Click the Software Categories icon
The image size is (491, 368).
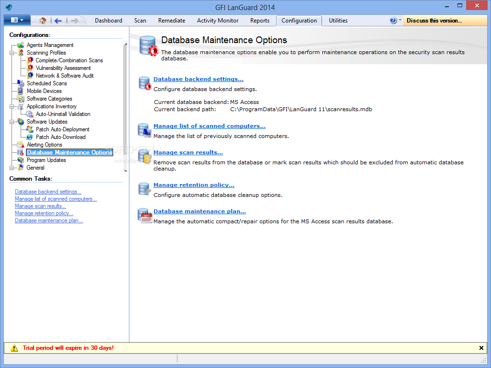tap(21, 99)
